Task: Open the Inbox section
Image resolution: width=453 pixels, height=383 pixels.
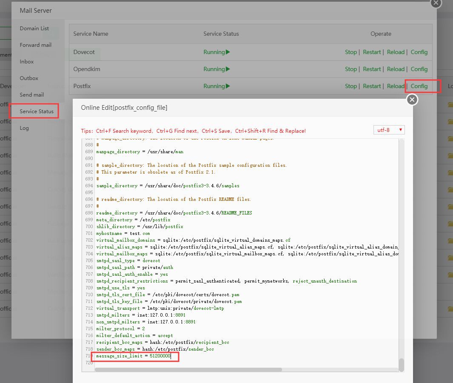Action: tap(26, 61)
